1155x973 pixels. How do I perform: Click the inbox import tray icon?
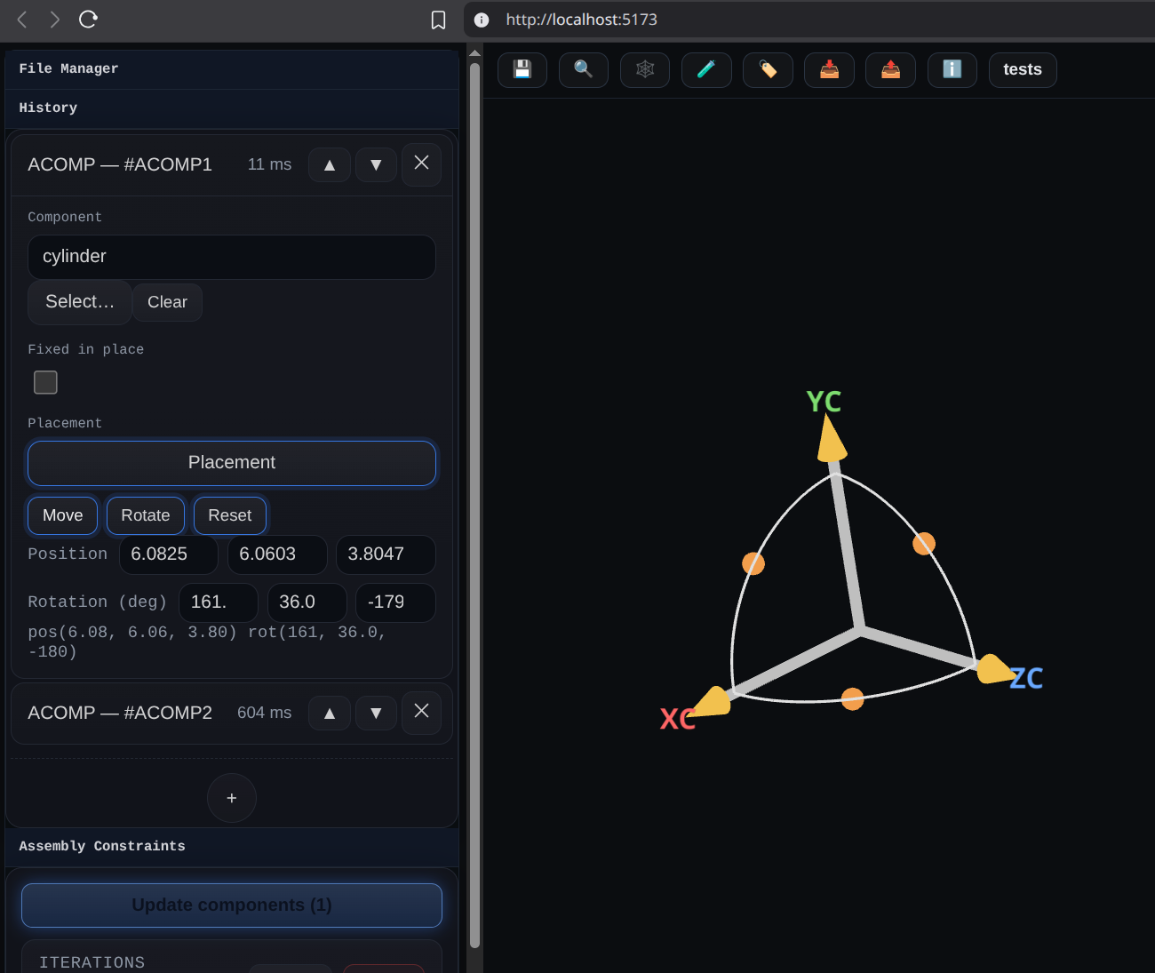[x=829, y=69]
